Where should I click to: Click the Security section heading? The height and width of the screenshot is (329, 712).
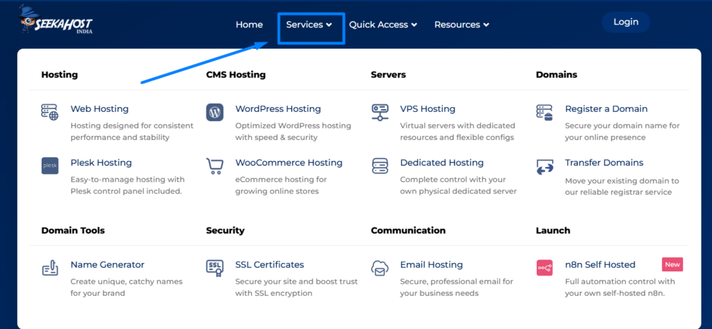point(225,230)
